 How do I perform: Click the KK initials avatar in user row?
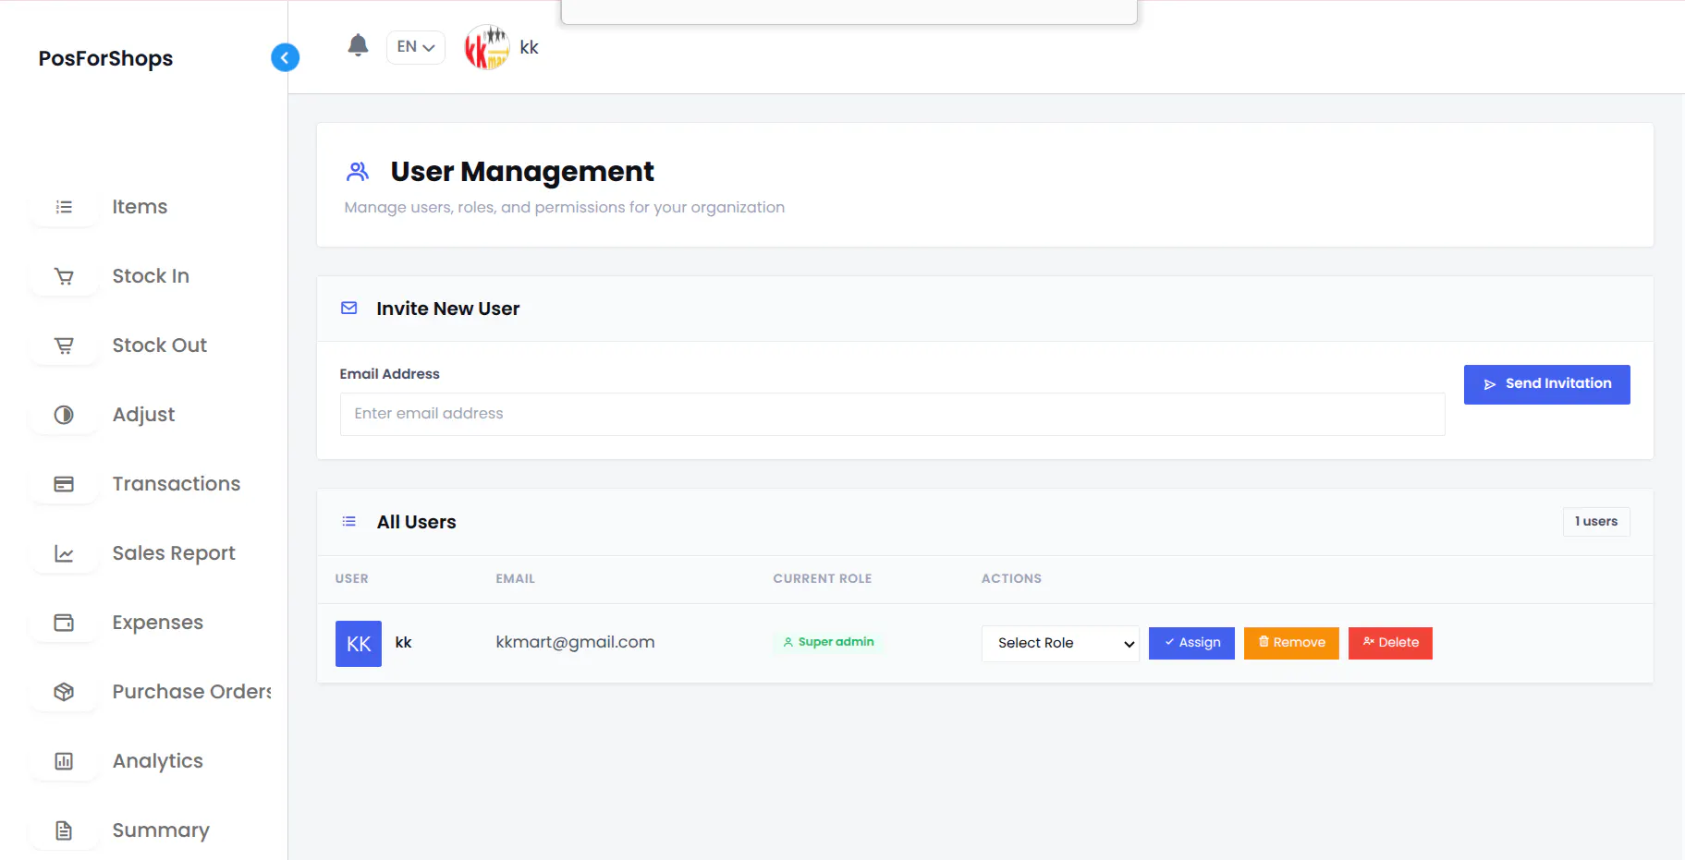[x=359, y=644]
